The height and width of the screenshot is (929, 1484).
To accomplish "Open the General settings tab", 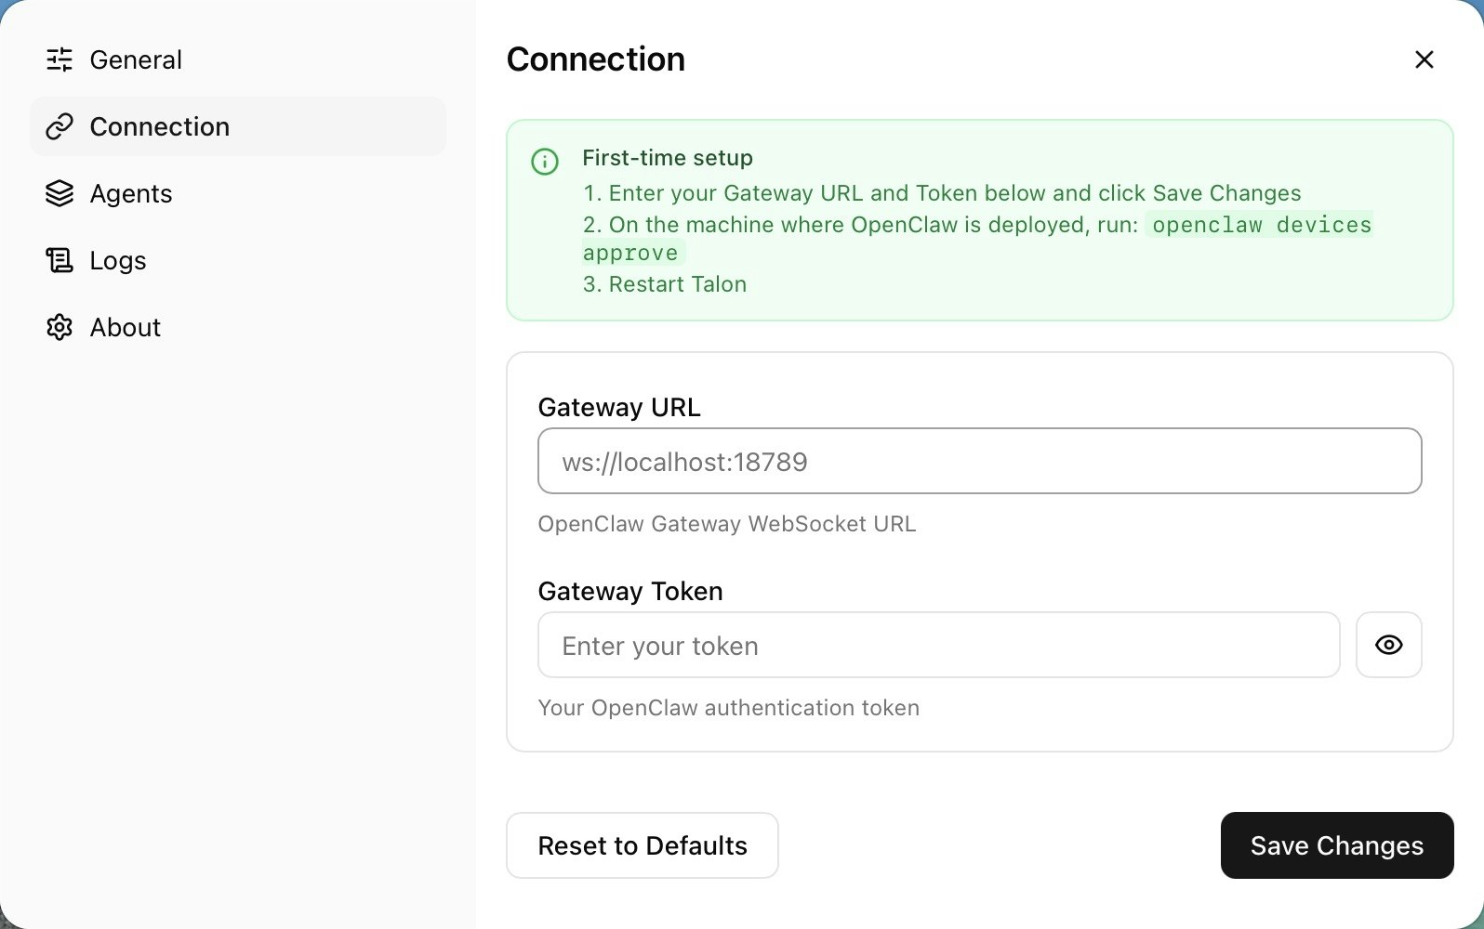I will (x=136, y=59).
